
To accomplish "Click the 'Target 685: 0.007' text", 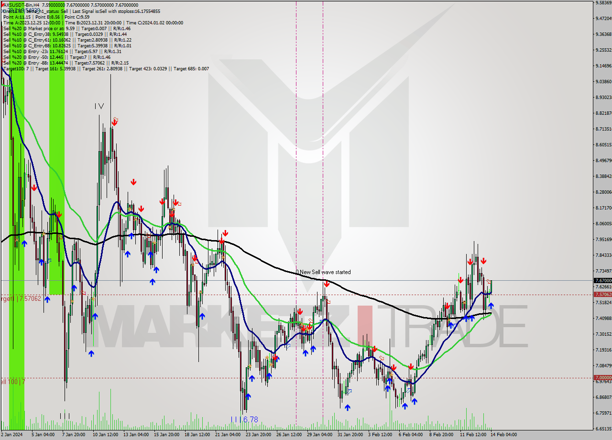I will click(x=191, y=68).
